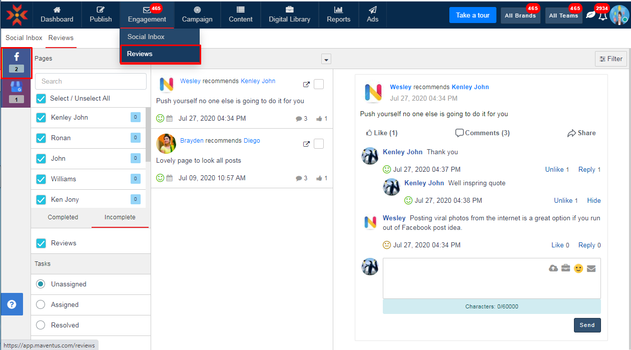Click the blue help question mark icon
The height and width of the screenshot is (350, 631).
click(12, 304)
